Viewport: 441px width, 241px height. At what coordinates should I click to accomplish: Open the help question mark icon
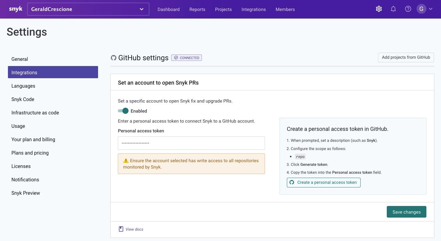[408, 9]
